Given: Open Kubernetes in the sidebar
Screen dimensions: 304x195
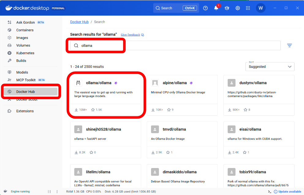Looking at the screenshot, I should pos(25,53).
